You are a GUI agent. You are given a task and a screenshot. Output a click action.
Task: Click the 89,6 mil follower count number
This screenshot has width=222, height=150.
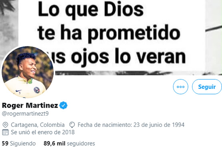pyautogui.click(x=54, y=144)
